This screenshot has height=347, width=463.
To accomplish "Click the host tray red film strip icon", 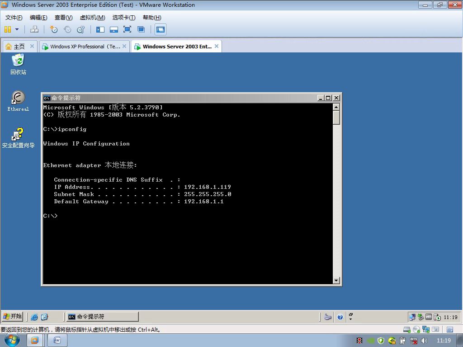I will point(359,341).
